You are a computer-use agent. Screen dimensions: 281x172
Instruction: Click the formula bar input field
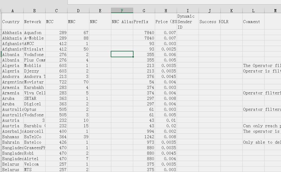click(x=174, y=2)
